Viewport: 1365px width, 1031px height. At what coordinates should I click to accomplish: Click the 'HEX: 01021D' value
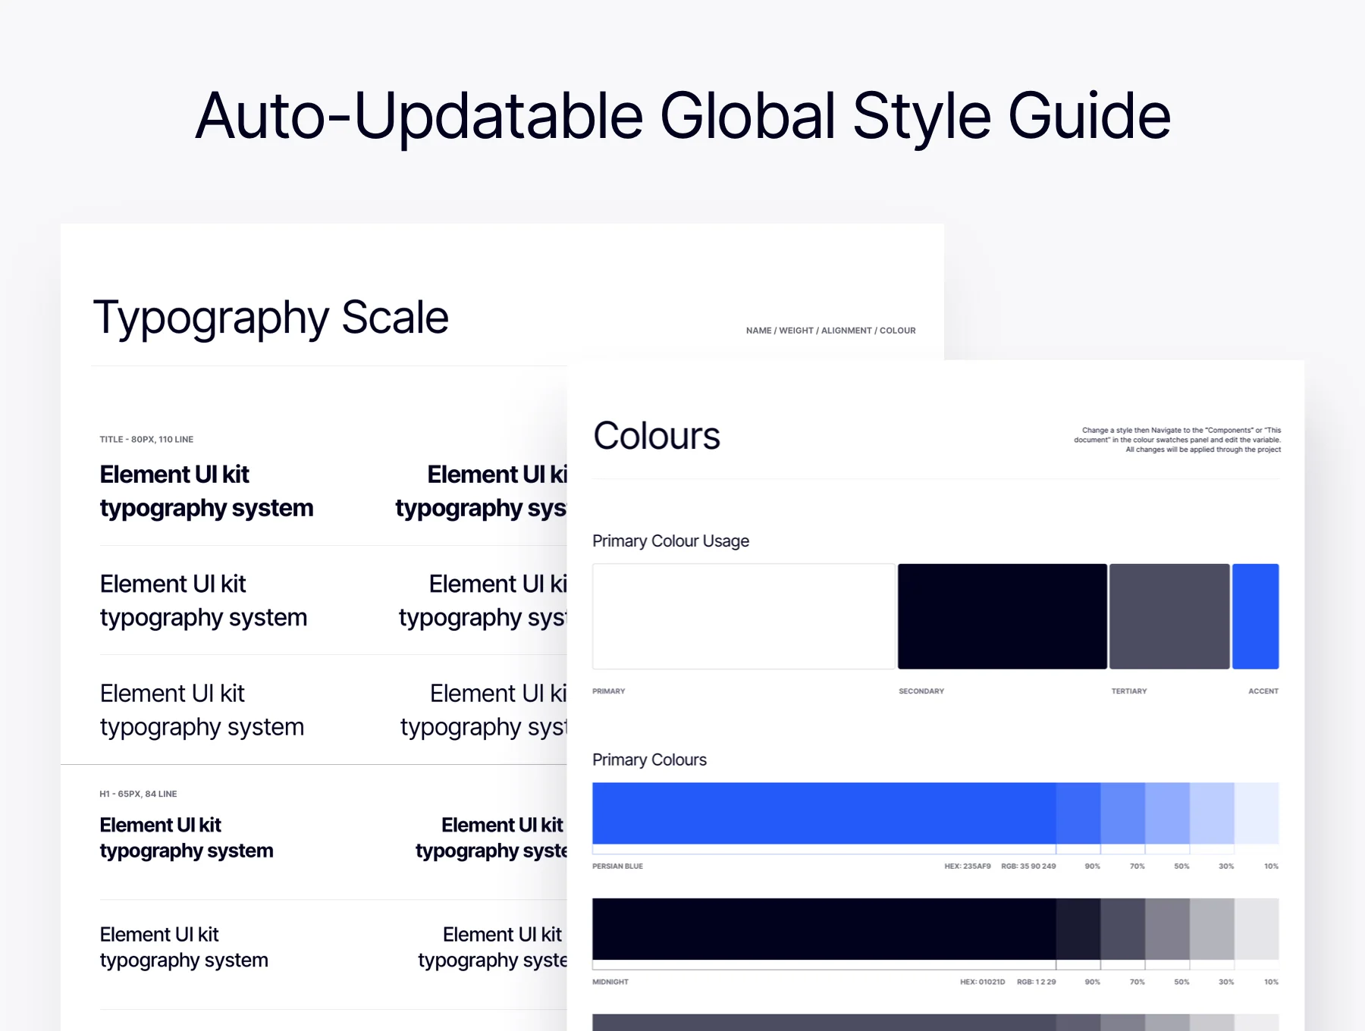983,982
